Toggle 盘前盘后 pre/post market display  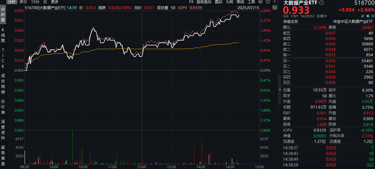203,2
